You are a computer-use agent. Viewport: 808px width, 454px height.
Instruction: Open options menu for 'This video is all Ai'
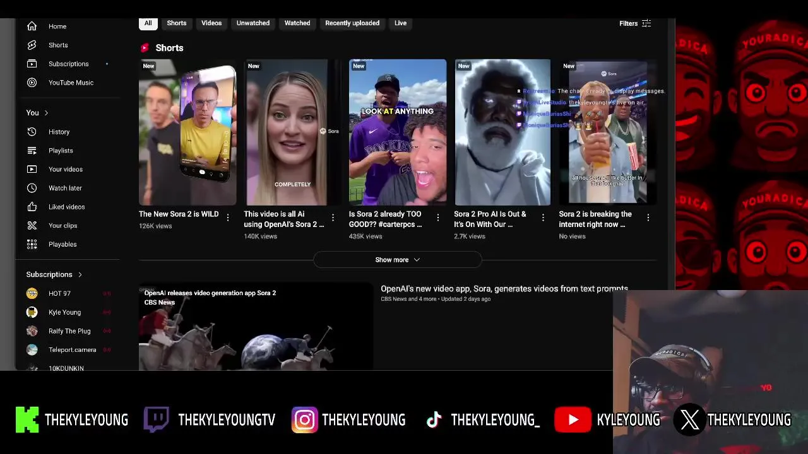[333, 217]
